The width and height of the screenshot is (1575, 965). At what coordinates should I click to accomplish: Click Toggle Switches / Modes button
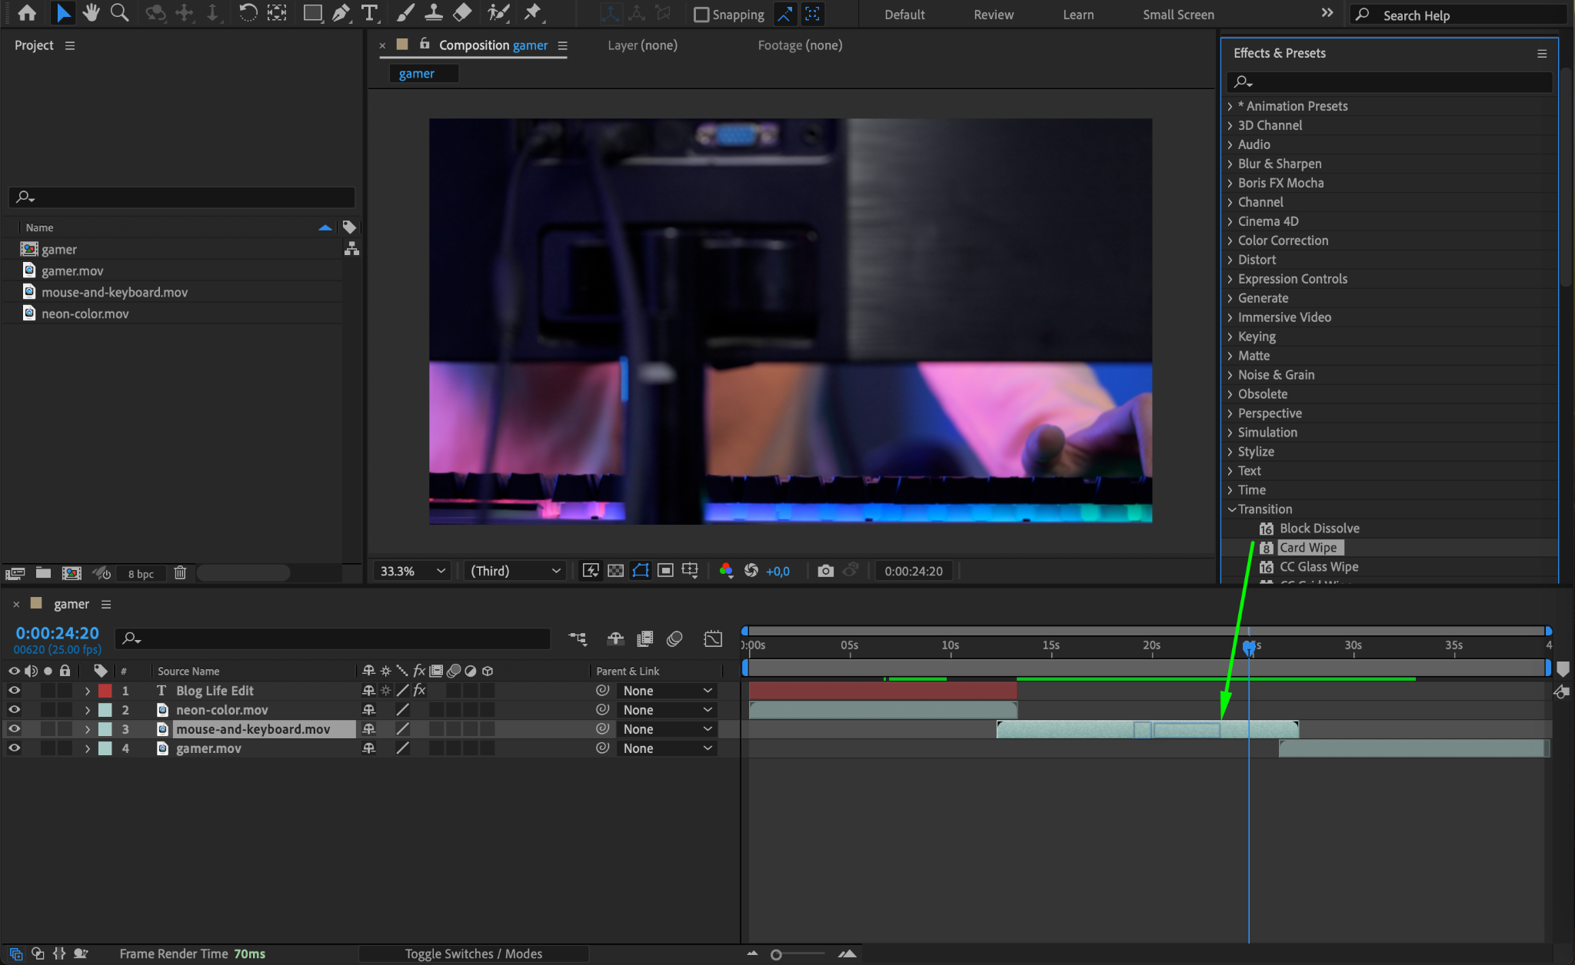tap(473, 953)
